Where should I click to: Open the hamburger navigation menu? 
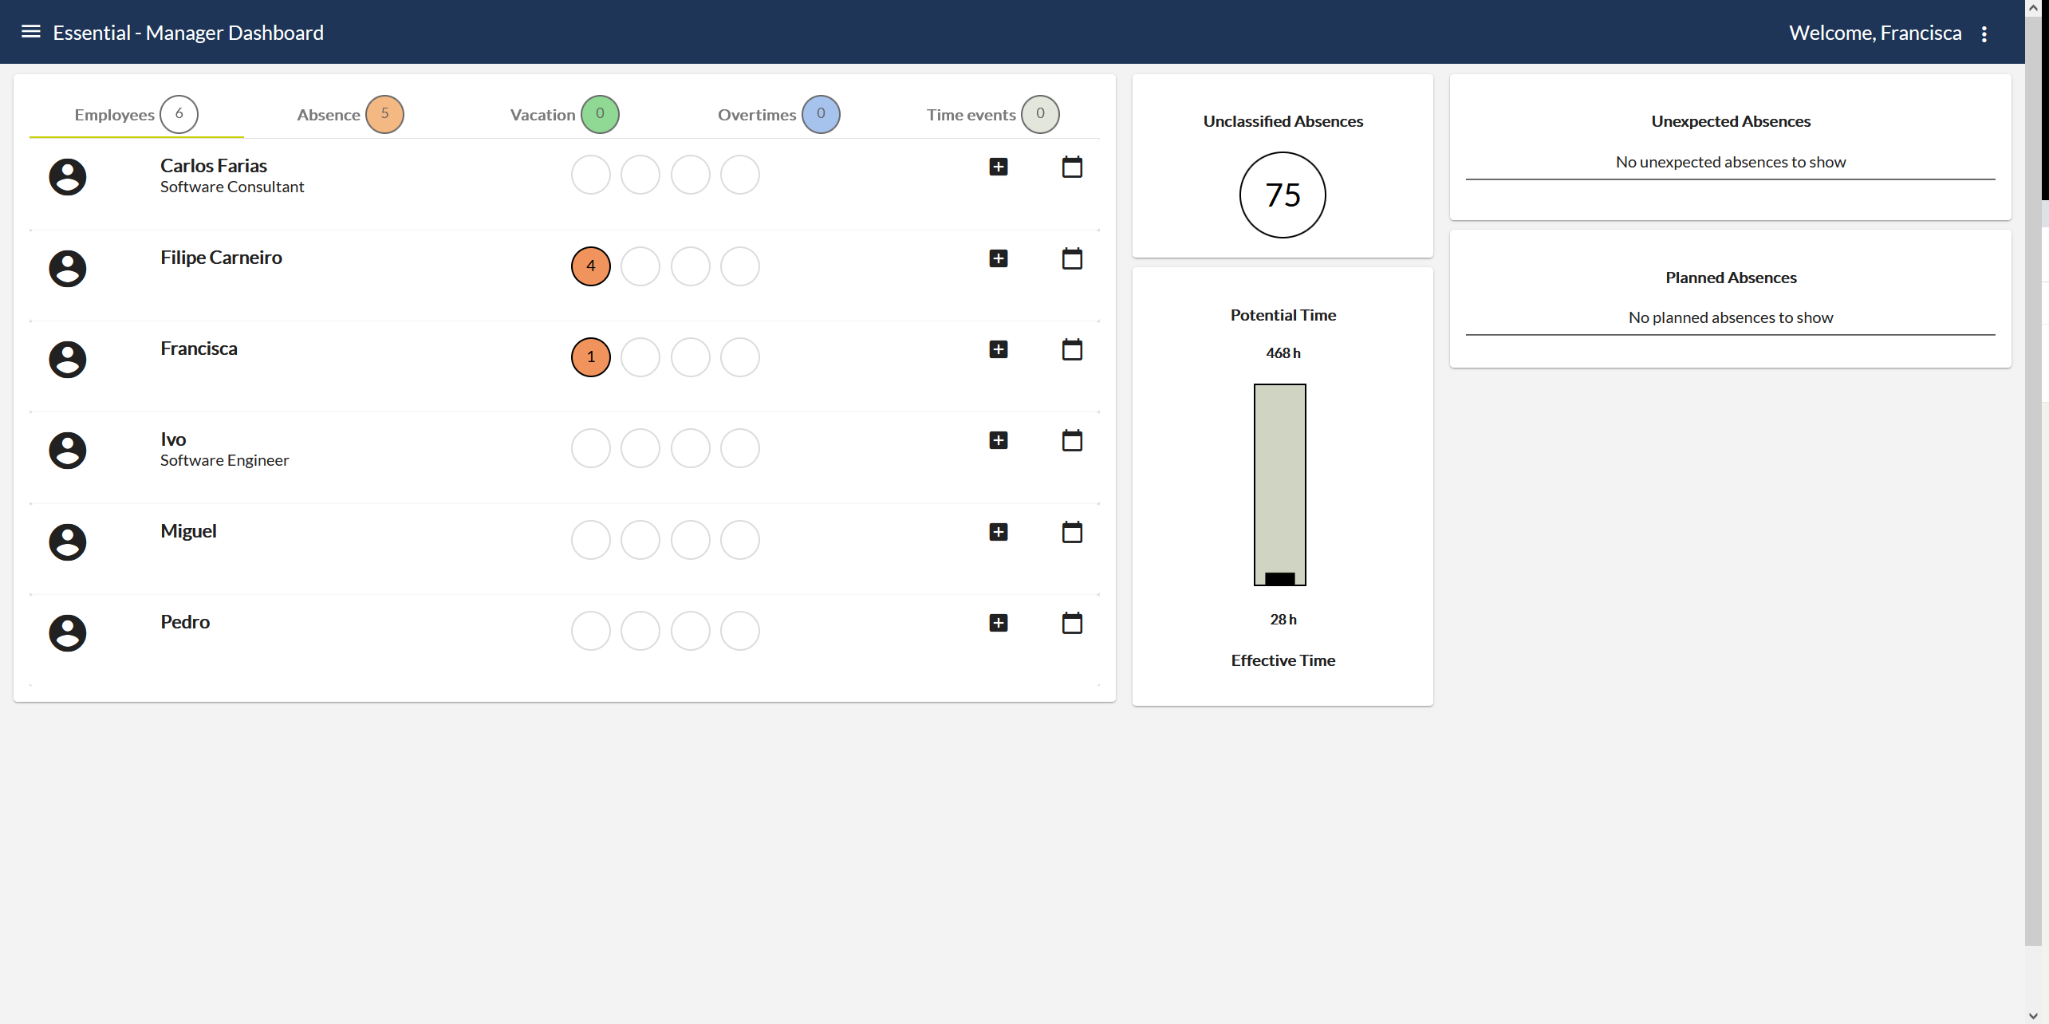coord(30,32)
